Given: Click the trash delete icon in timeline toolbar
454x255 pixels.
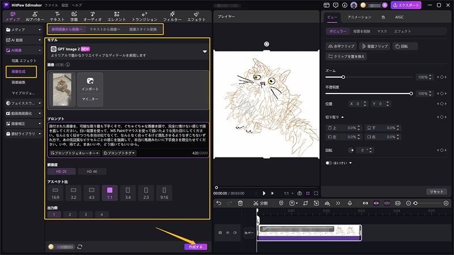Looking at the screenshot, I should click(240, 203).
